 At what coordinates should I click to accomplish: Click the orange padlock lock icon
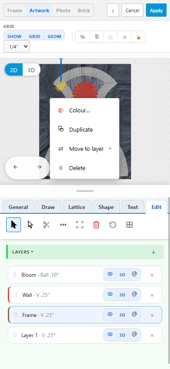point(138,37)
